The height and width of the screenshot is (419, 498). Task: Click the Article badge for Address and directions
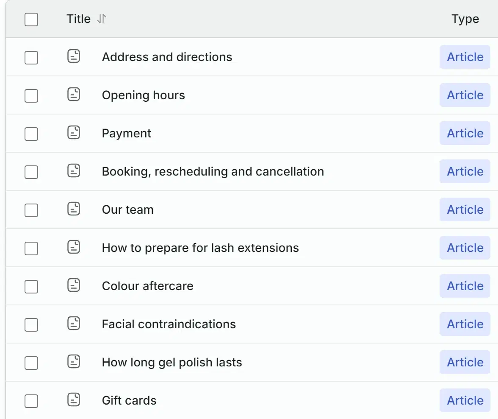click(x=465, y=57)
